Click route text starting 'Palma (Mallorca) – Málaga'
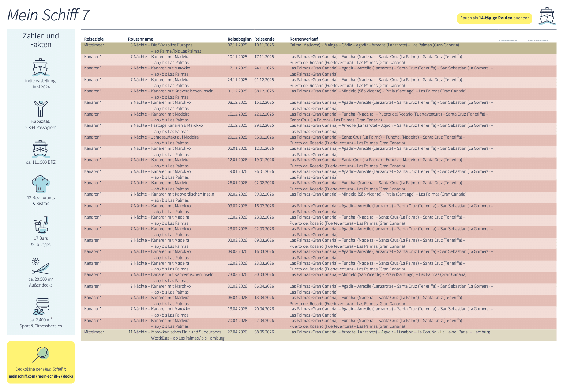This screenshot has width=563, height=390. click(x=374, y=45)
